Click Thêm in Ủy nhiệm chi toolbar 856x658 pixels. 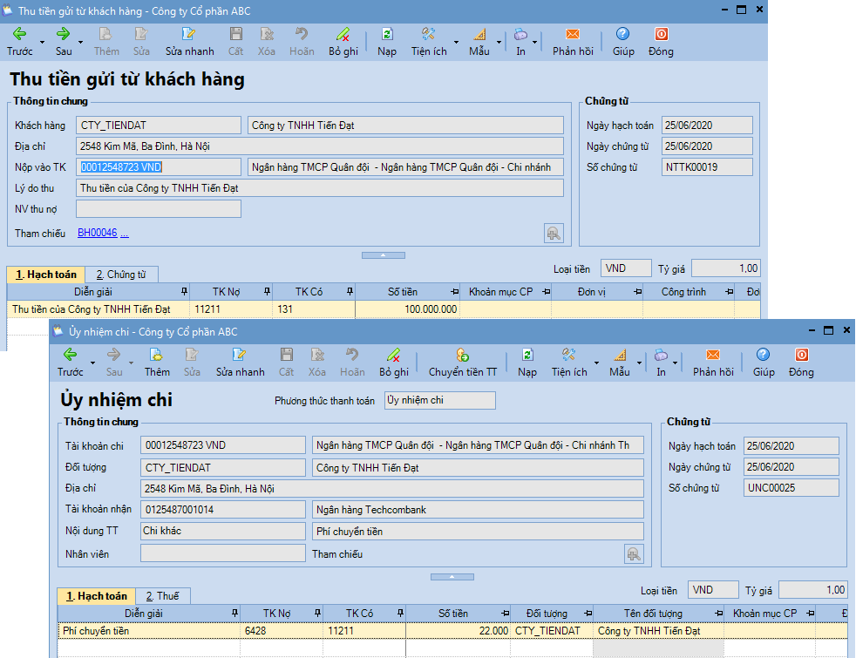click(157, 363)
